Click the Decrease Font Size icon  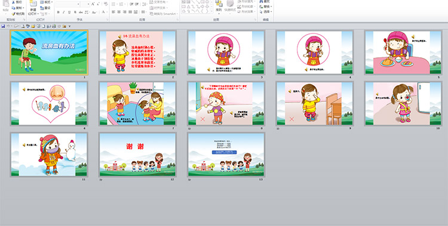(98, 4)
